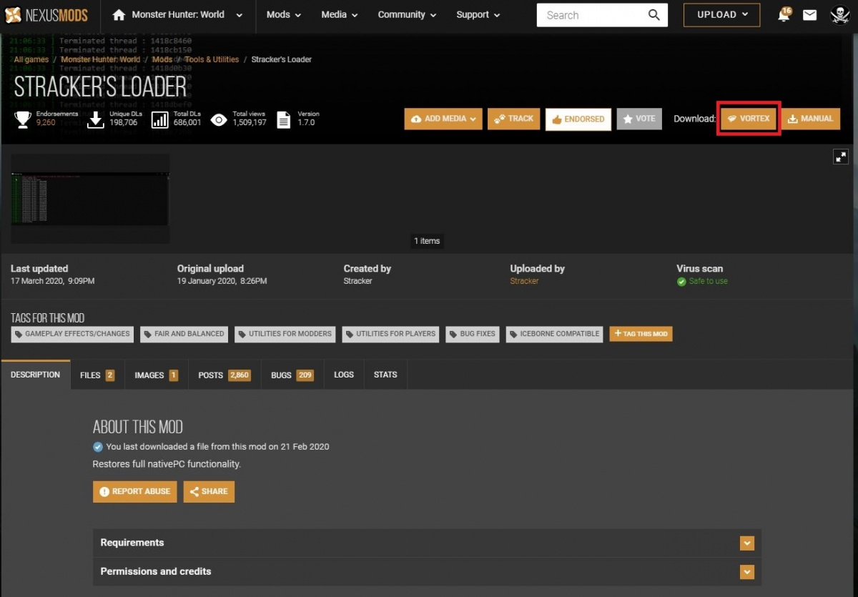Switch to the Posts tab

(225, 375)
